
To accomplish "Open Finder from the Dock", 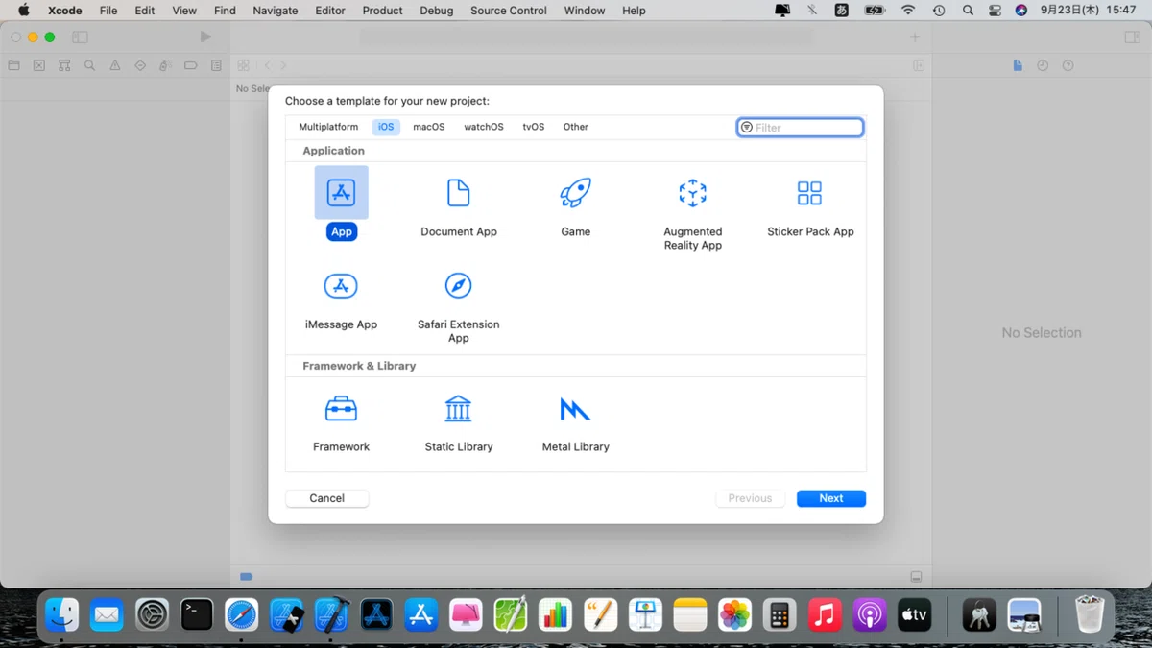I will coord(62,614).
